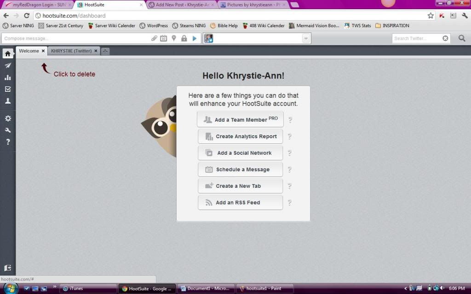Go back with the browser back arrow
The width and height of the screenshot is (471, 294).
(x=6, y=16)
